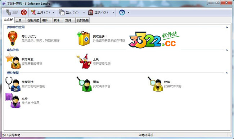Screen dimensions: 234x139
Task: Click the red disconnect X icon
Action: (24, 12)
